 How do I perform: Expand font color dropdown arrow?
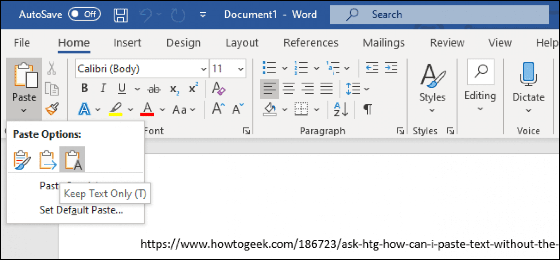(x=163, y=110)
